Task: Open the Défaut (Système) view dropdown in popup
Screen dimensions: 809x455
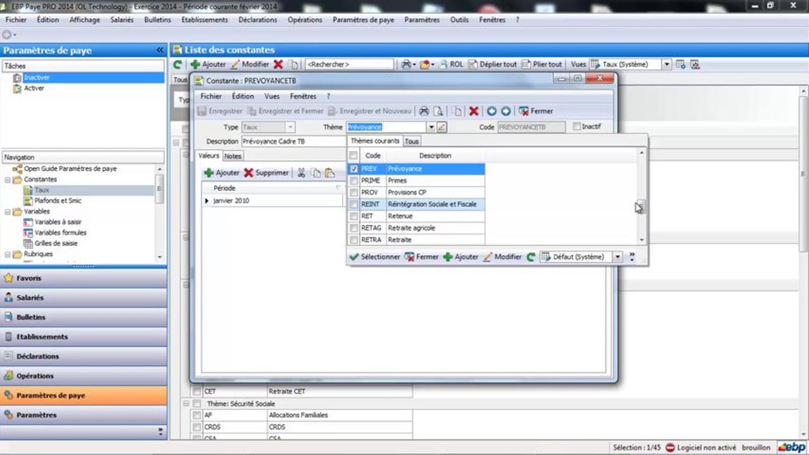Action: point(617,257)
